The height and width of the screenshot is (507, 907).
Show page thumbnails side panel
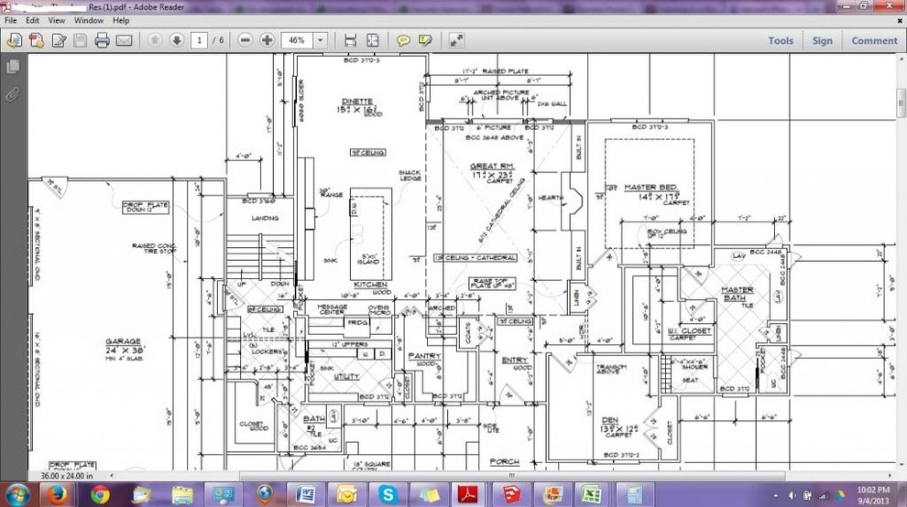[x=13, y=67]
